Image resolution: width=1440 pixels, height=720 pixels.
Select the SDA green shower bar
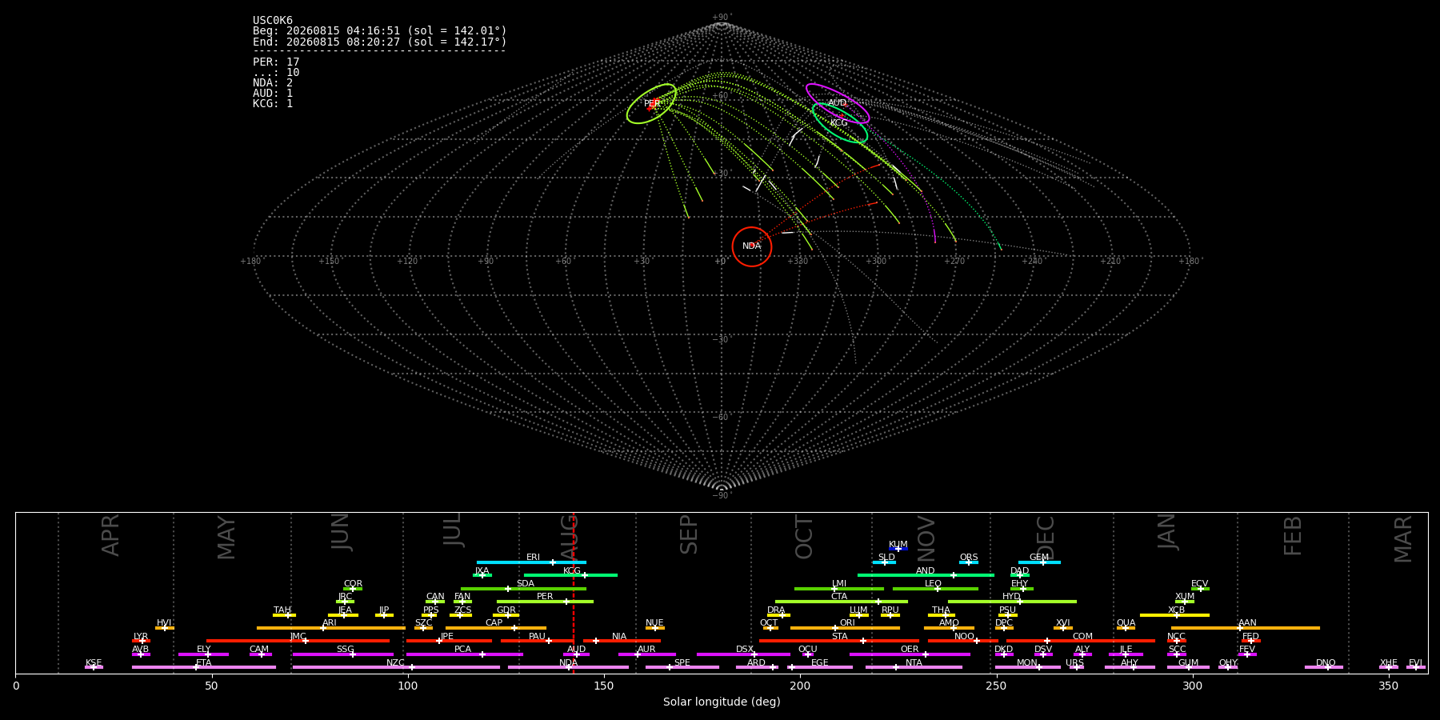pyautogui.click(x=523, y=589)
